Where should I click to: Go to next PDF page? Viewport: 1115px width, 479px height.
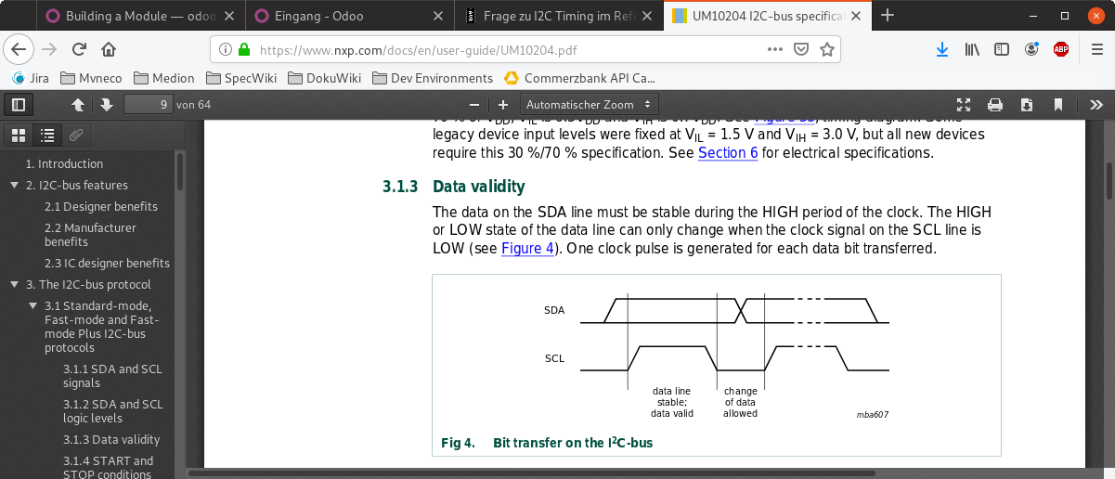106,105
